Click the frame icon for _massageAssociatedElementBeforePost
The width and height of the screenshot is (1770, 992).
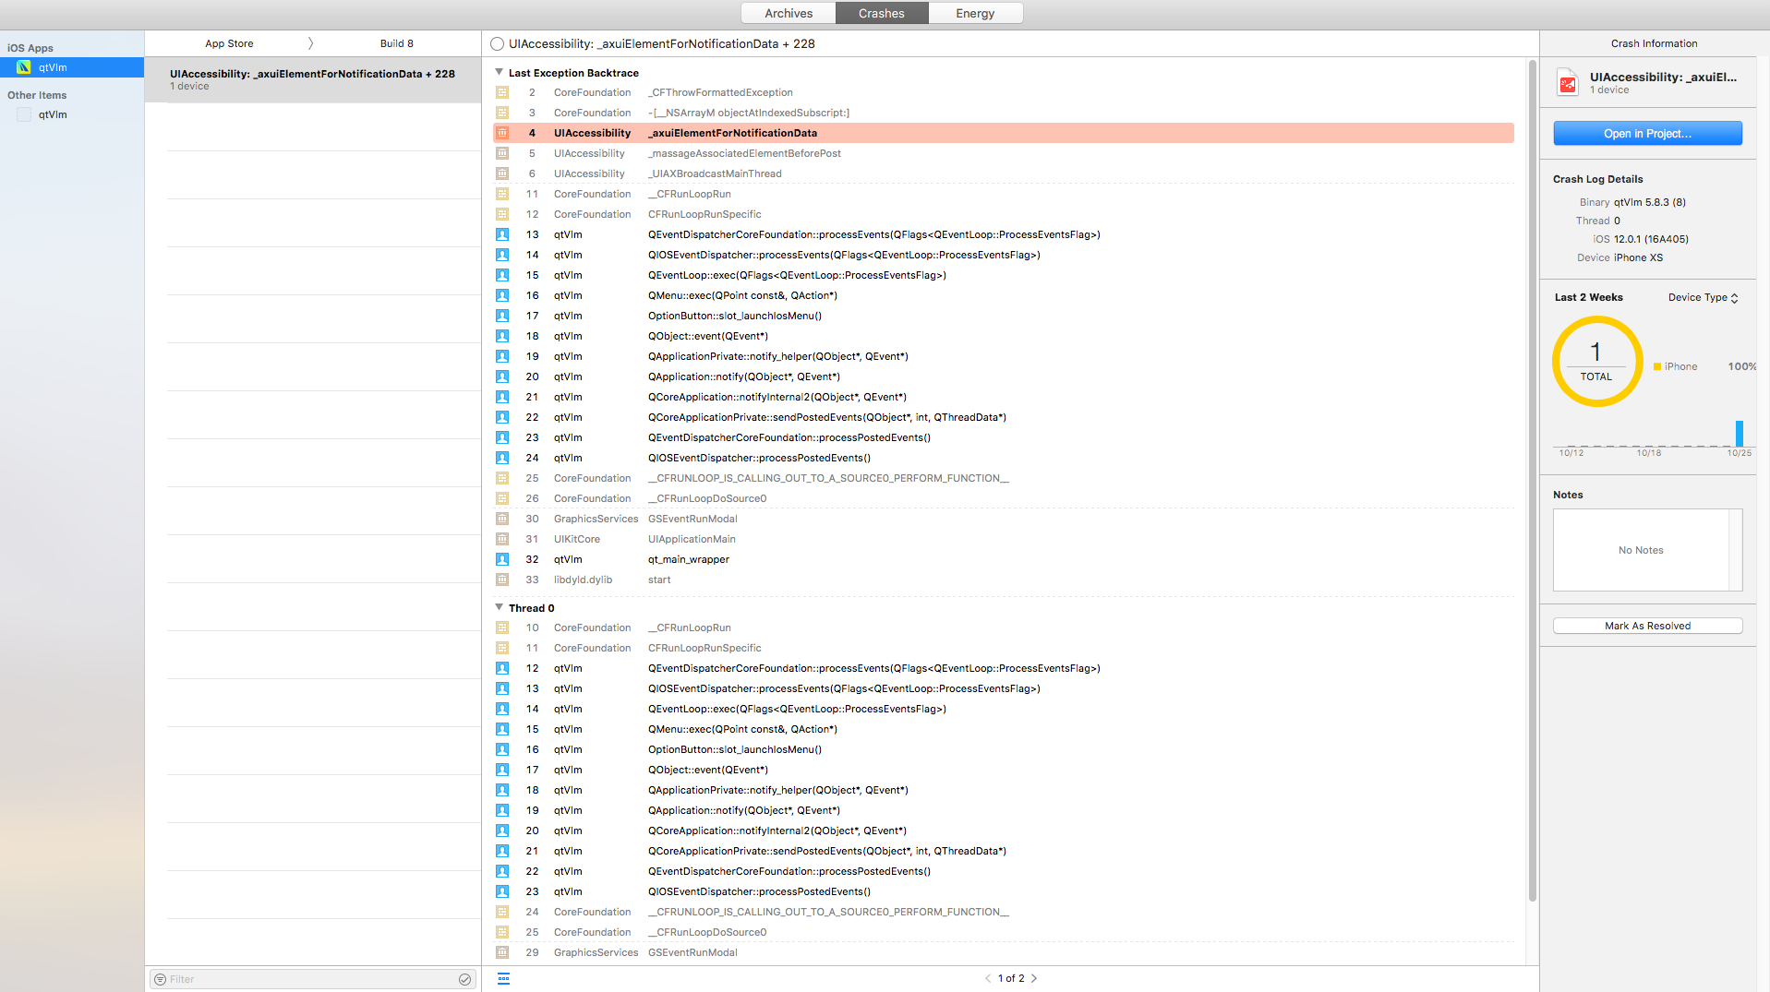[502, 153]
